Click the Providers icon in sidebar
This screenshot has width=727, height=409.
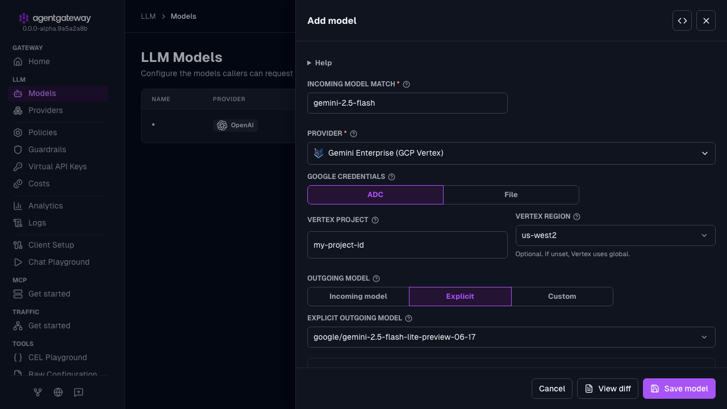18,110
